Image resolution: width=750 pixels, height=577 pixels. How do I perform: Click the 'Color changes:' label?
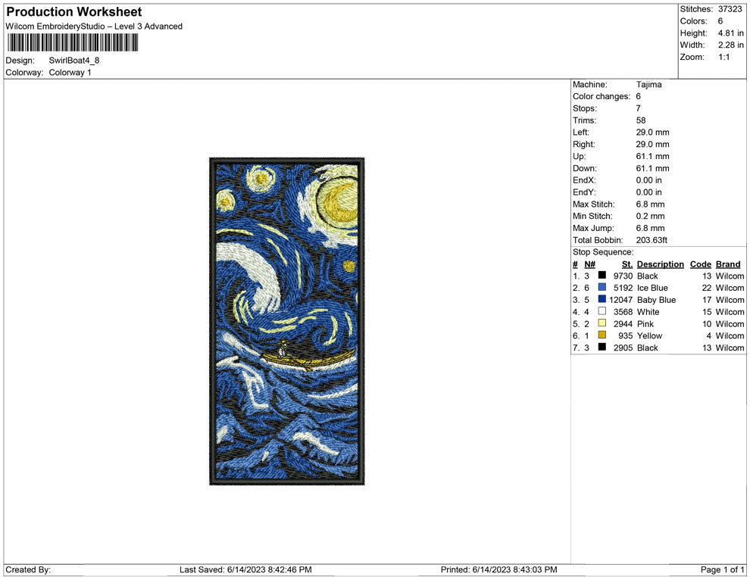[602, 97]
